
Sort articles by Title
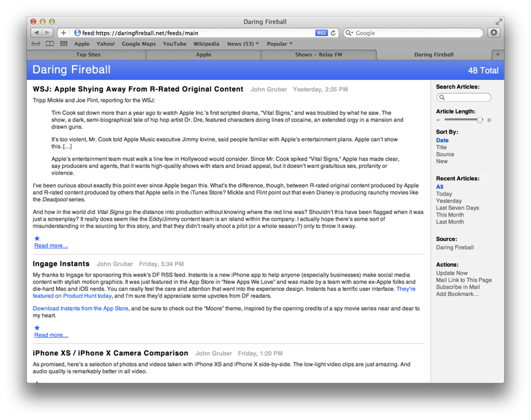441,147
